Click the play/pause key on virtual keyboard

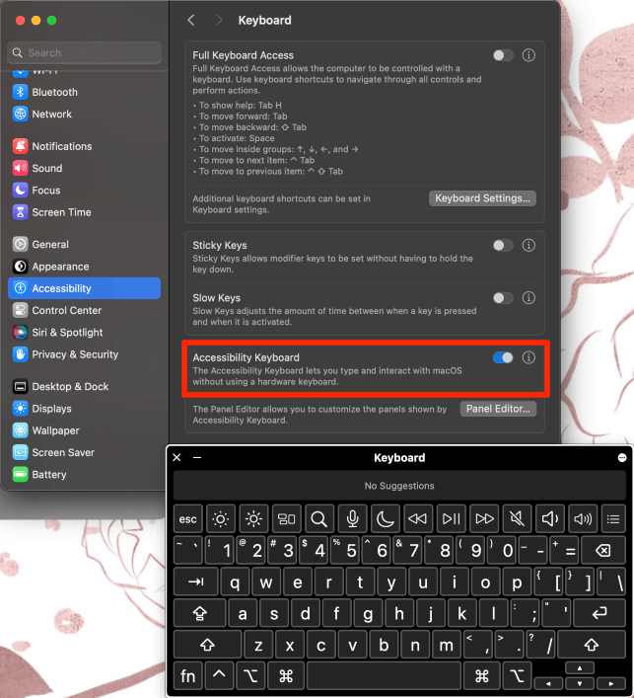(451, 518)
